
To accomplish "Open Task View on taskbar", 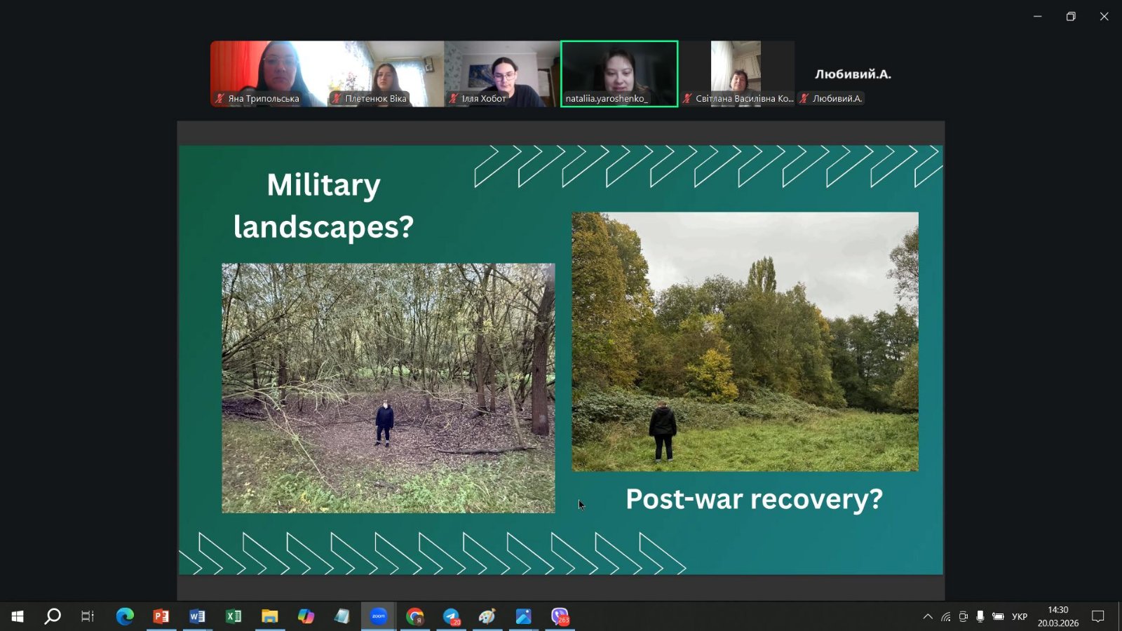I will point(88,616).
